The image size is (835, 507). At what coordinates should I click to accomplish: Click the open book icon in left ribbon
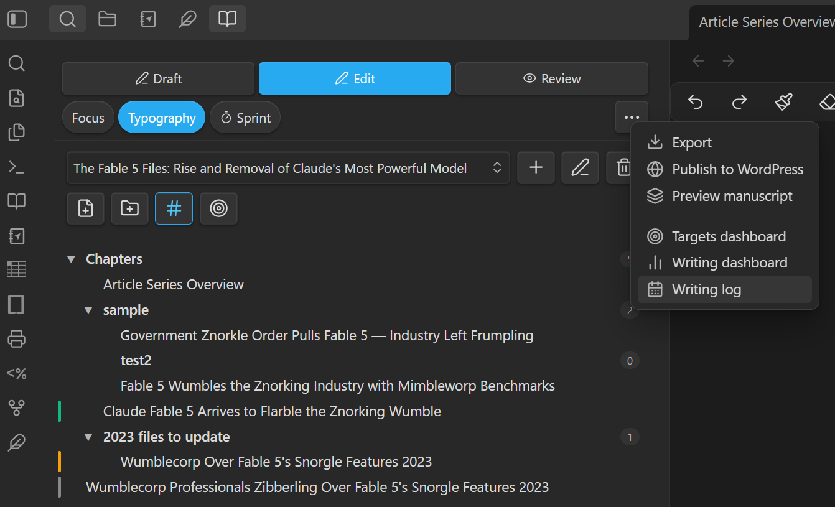pyautogui.click(x=17, y=201)
